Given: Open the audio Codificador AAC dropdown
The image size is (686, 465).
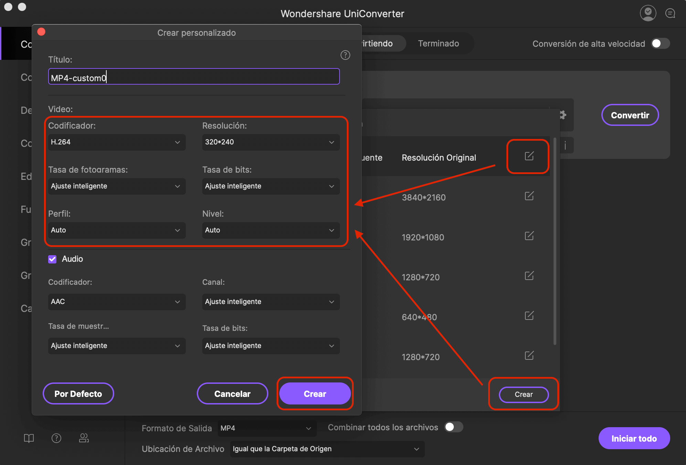Looking at the screenshot, I should pyautogui.click(x=117, y=302).
